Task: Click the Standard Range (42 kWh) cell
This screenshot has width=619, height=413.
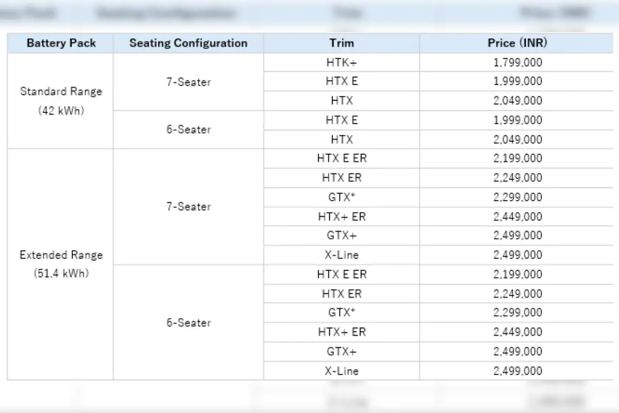Action: pyautogui.click(x=61, y=101)
